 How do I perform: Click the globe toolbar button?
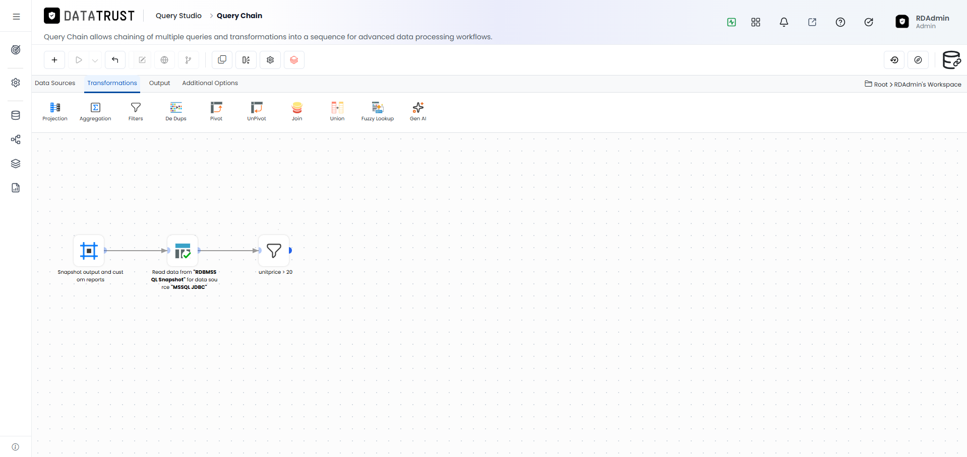tap(164, 60)
